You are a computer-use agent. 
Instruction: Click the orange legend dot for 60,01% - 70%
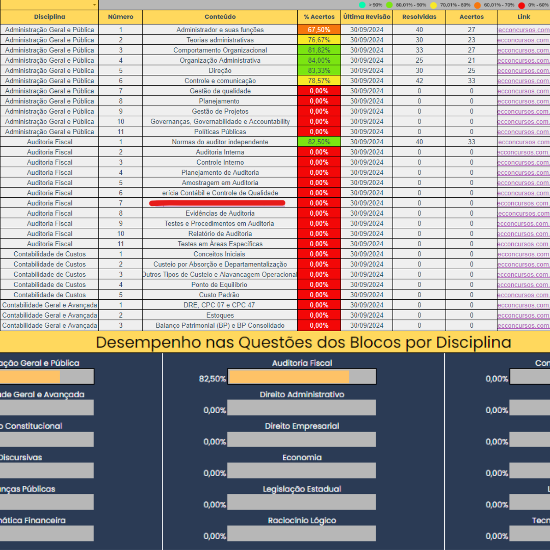click(477, 5)
